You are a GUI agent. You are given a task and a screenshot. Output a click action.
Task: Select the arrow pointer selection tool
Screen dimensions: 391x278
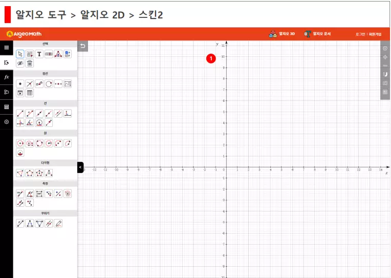20,54
